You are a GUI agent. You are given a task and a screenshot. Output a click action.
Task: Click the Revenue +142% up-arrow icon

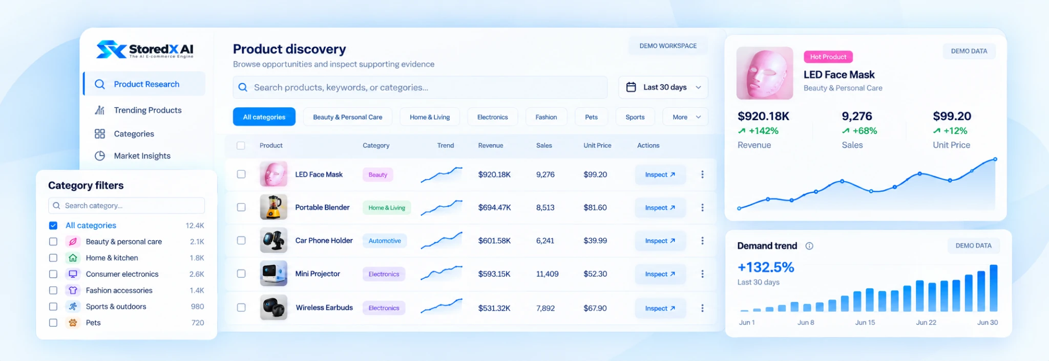coord(742,131)
